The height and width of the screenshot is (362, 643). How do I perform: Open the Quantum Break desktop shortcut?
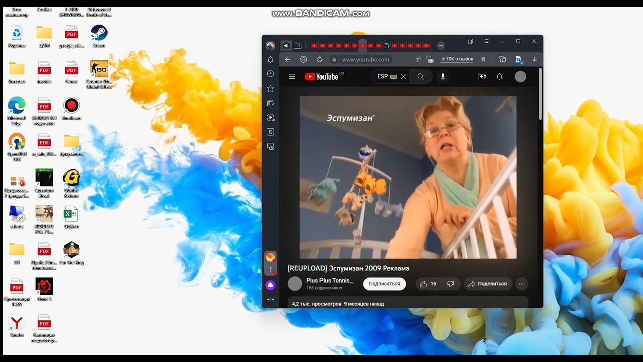click(x=44, y=184)
